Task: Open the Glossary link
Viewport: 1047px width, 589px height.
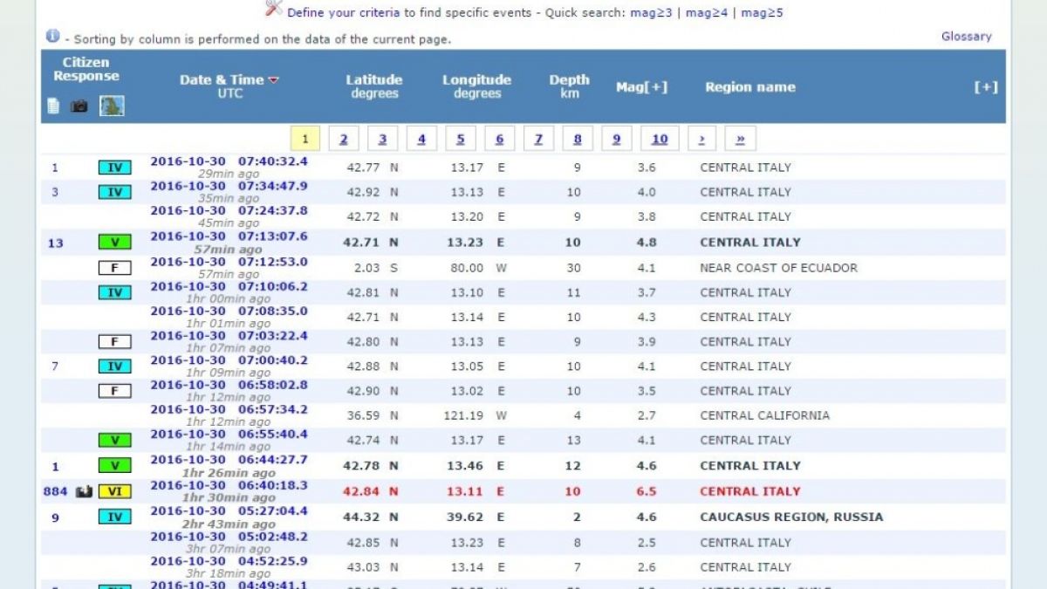Action: pos(966,37)
